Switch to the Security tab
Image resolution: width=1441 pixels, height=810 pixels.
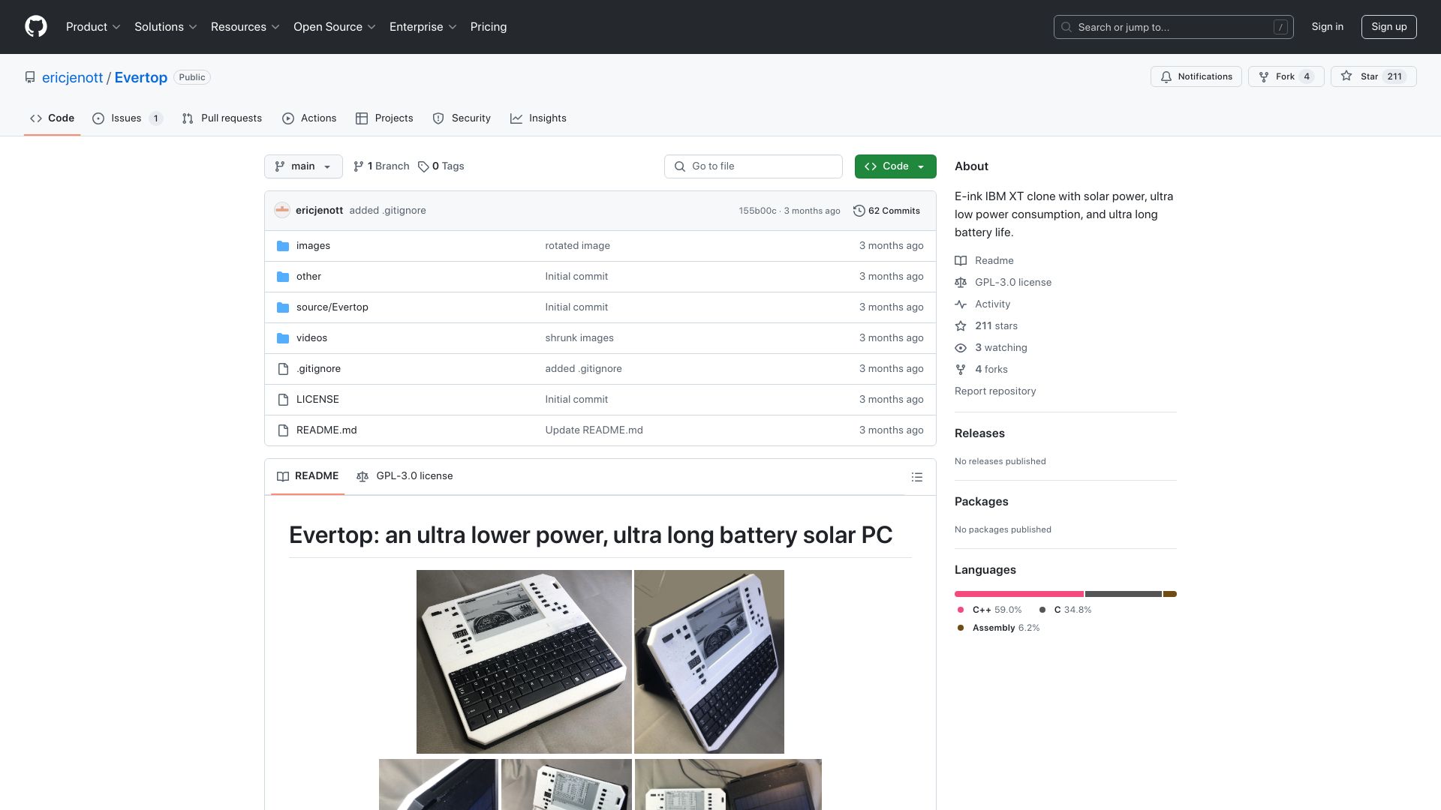(462, 118)
